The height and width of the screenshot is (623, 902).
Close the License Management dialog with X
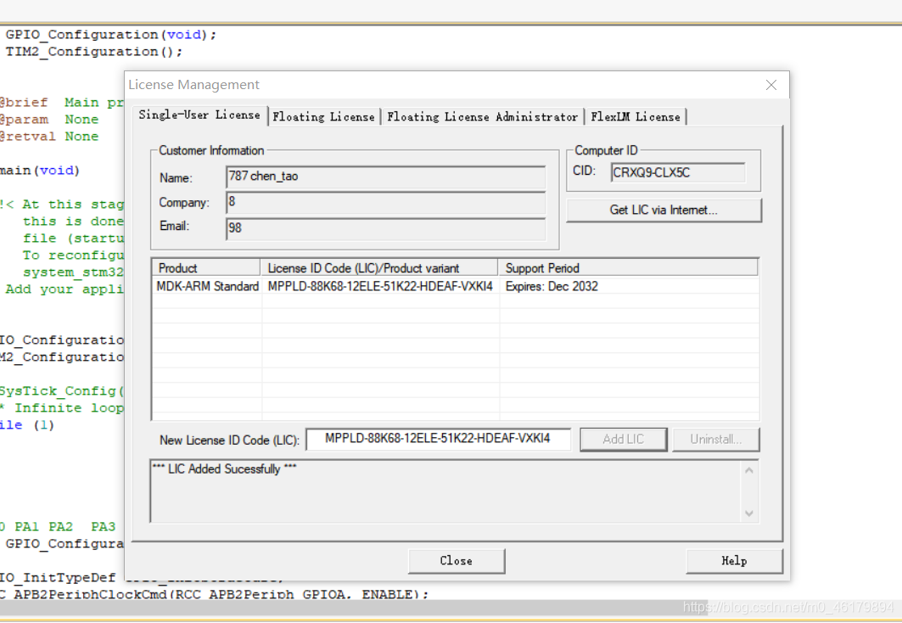(770, 85)
